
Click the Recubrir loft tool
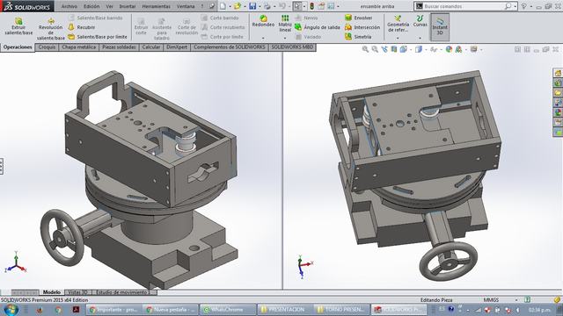point(82,27)
